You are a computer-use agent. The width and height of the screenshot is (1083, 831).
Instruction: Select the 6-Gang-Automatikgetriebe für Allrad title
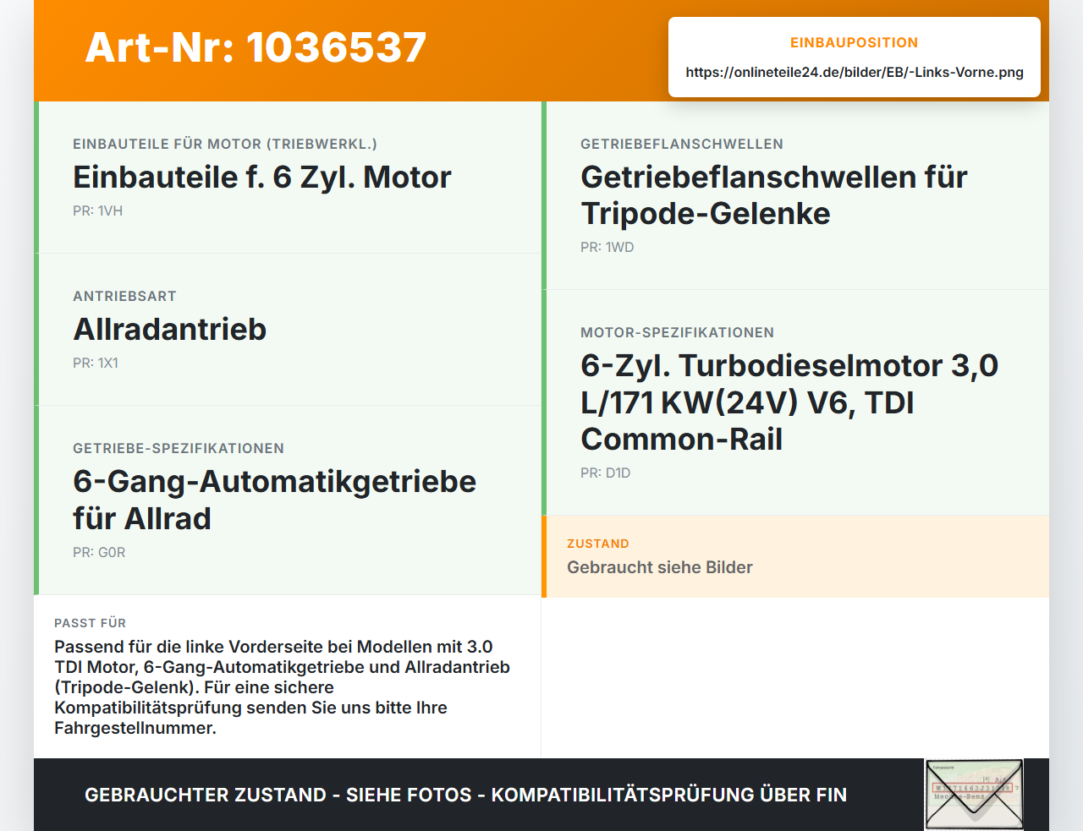pyautogui.click(x=275, y=500)
